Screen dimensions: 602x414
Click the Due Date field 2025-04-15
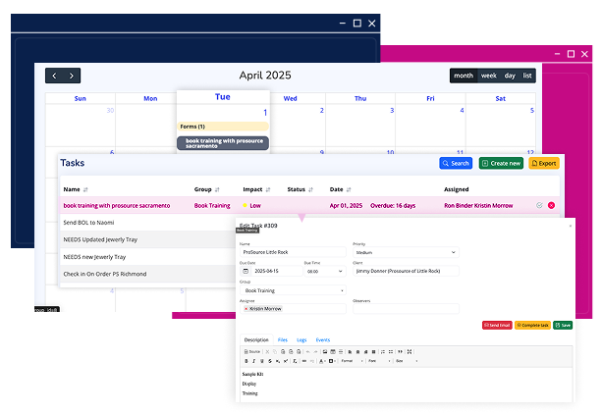[x=277, y=271]
